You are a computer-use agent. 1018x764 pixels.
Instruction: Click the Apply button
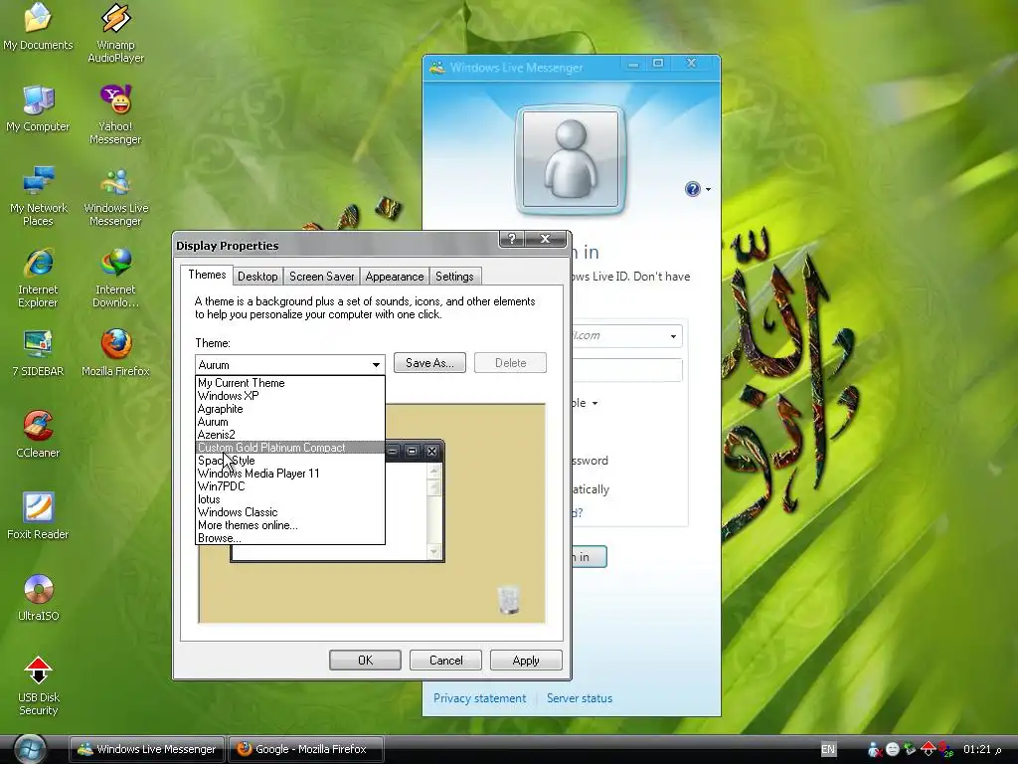tap(526, 661)
